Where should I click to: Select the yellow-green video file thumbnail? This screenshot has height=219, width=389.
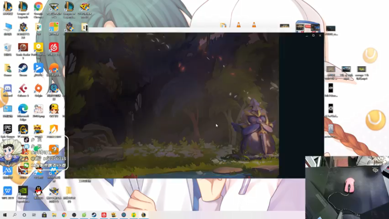(x=361, y=69)
